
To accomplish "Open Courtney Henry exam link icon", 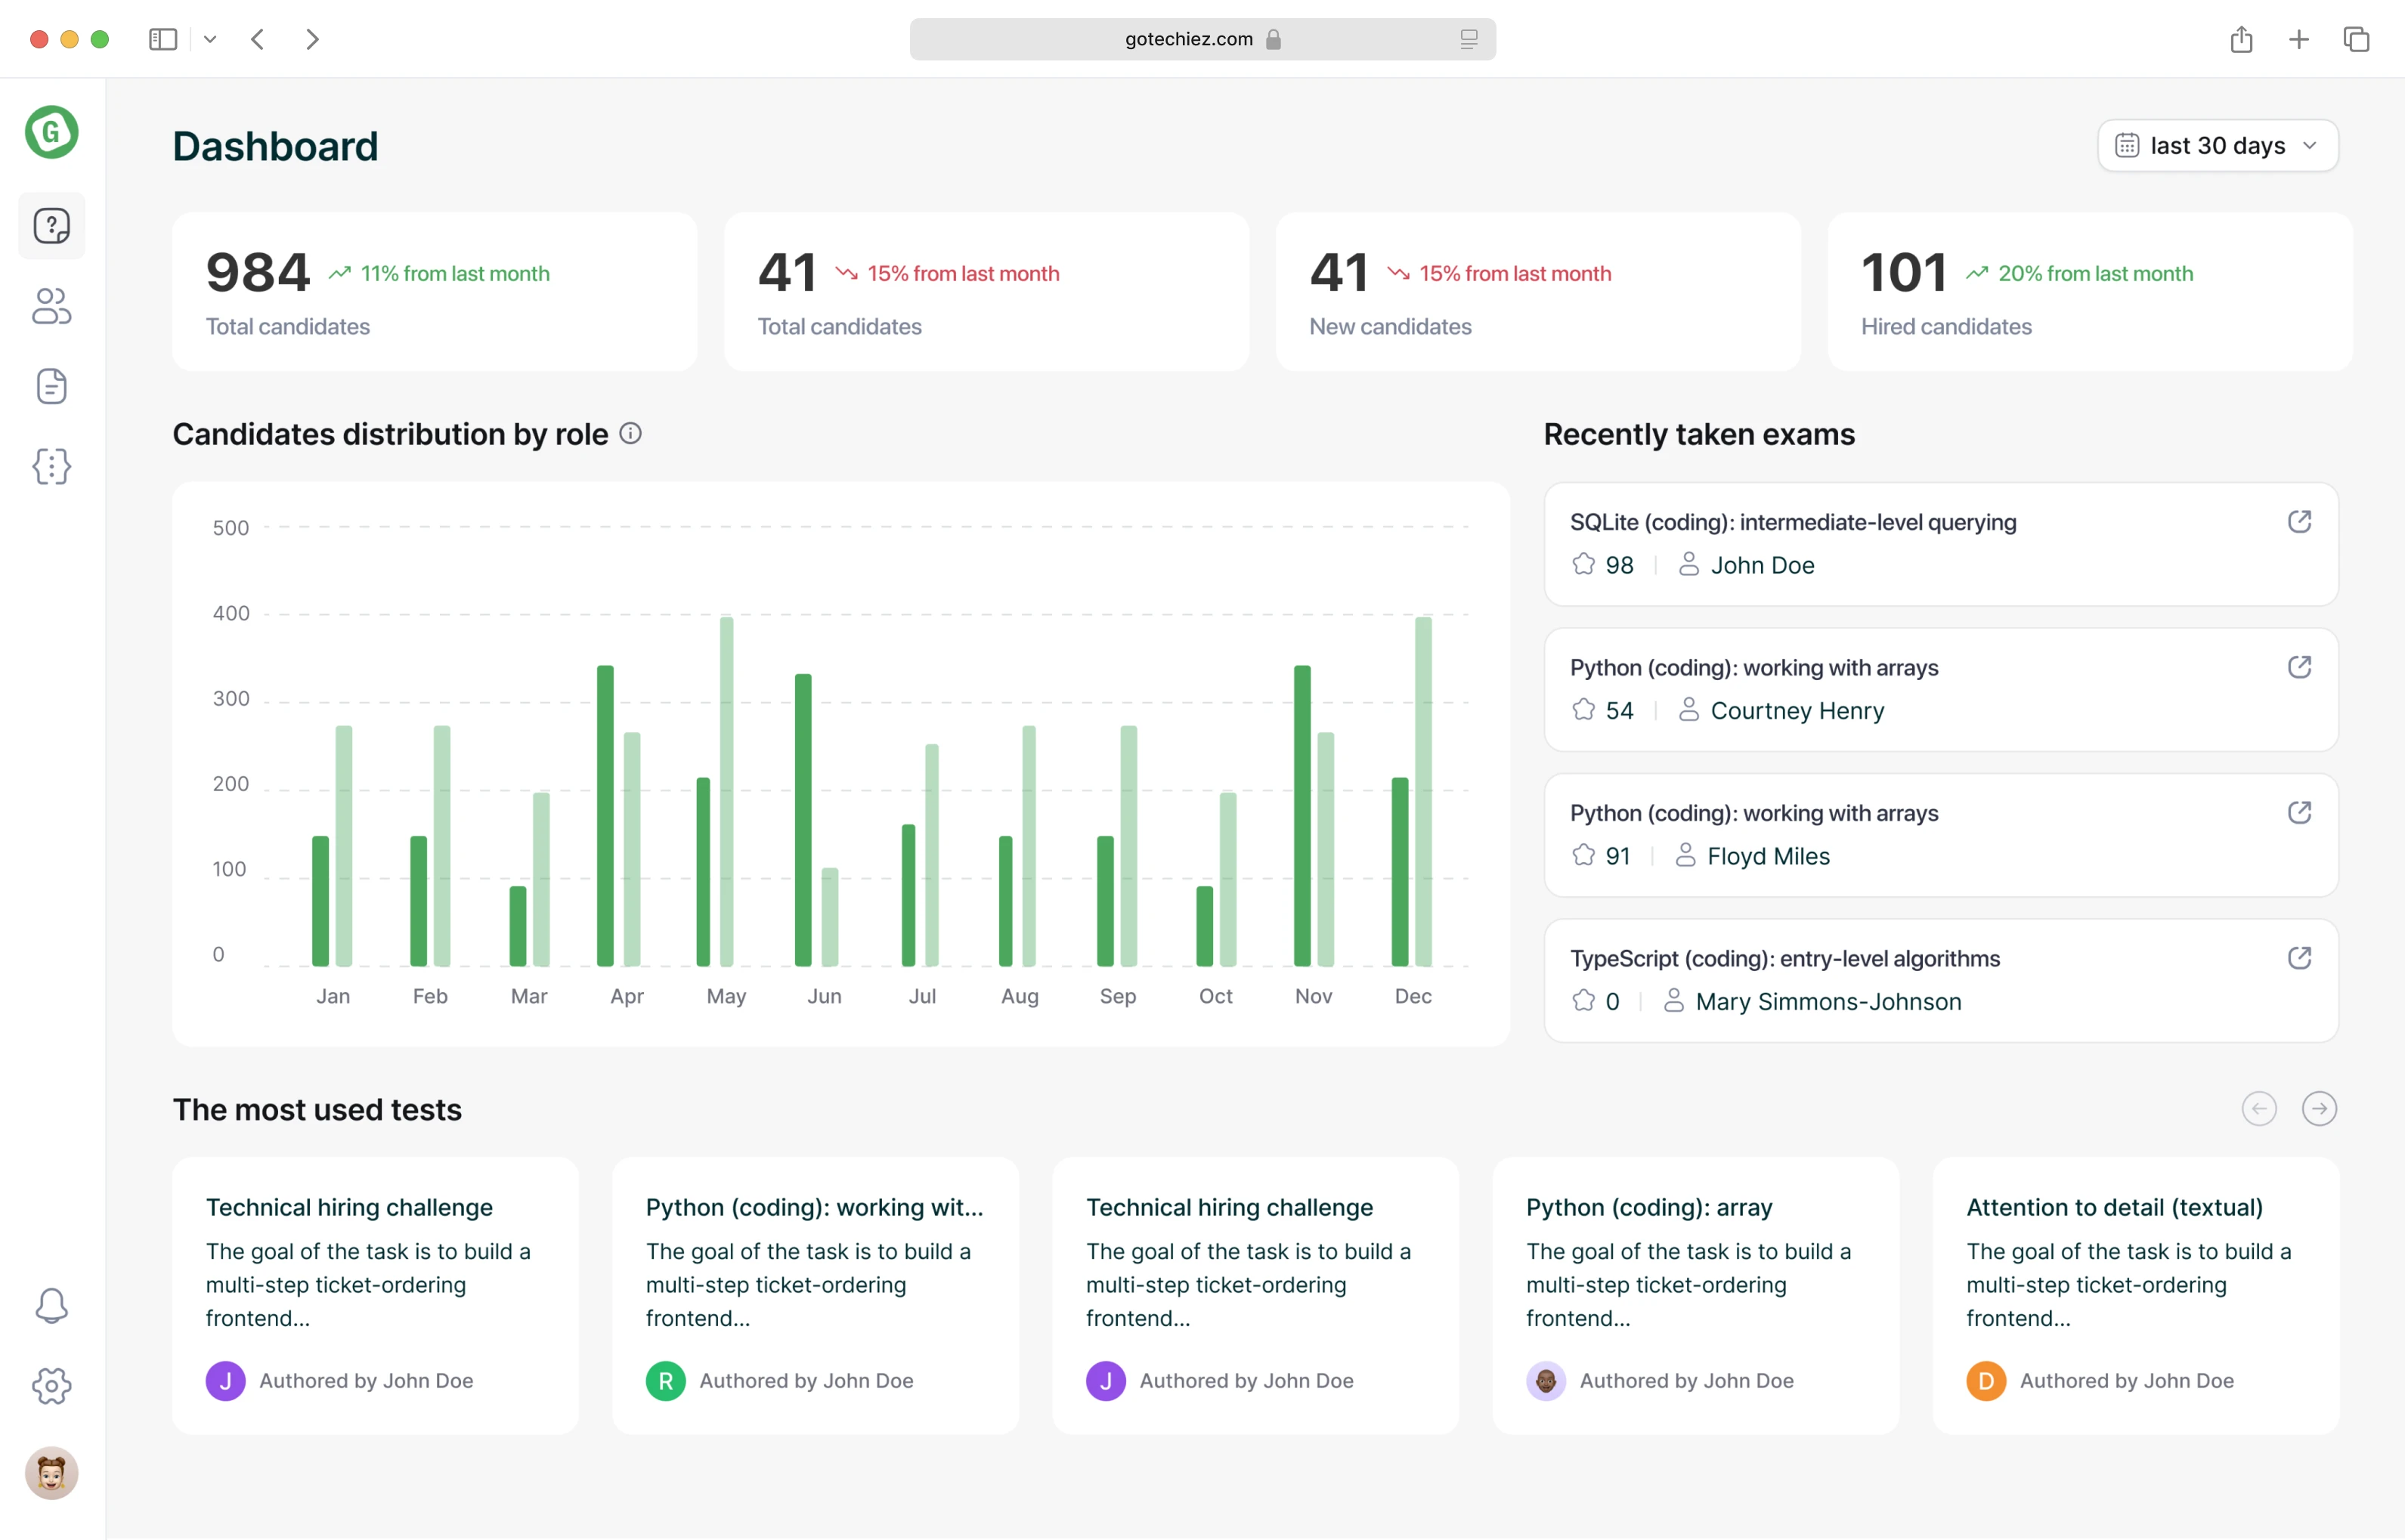I will pyautogui.click(x=2299, y=666).
